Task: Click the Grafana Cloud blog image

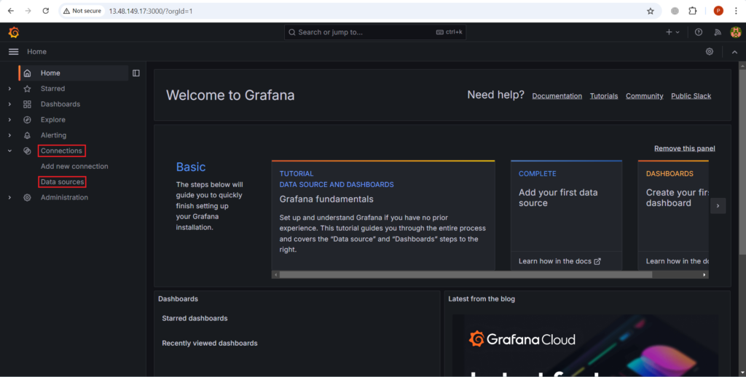Action: click(585, 345)
